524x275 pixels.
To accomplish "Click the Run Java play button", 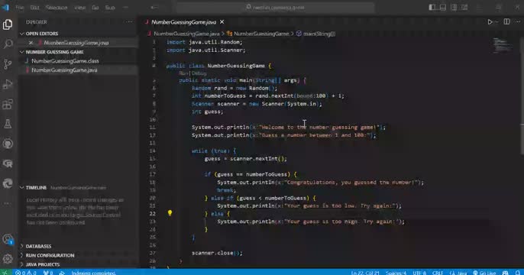I will pos(490,22).
